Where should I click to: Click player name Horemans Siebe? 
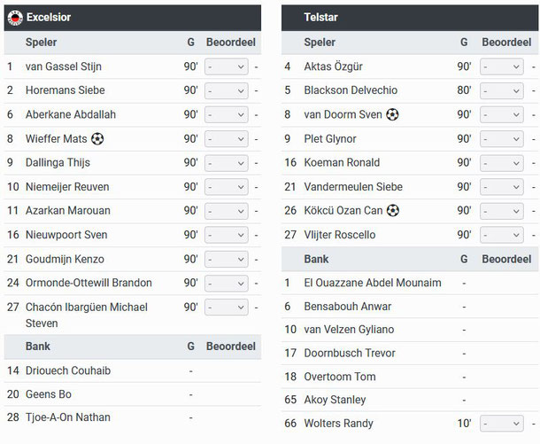pyautogui.click(x=66, y=90)
